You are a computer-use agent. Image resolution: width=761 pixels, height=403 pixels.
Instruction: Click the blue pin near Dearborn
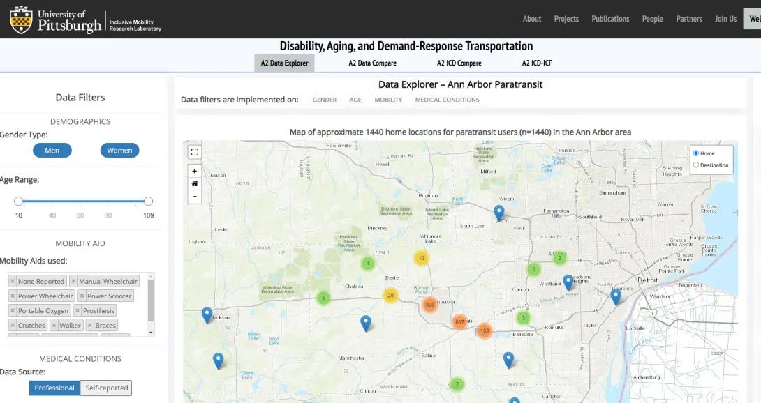616,296
